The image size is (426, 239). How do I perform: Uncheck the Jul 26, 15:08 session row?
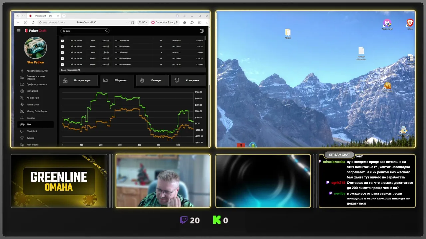coord(62,41)
